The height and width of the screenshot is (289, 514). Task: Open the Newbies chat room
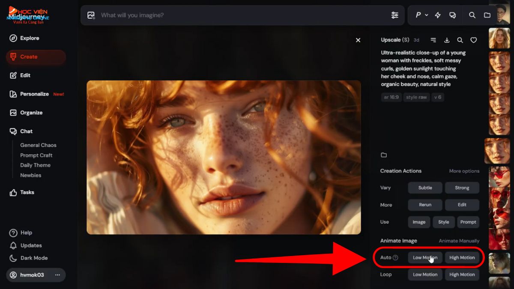coord(30,175)
